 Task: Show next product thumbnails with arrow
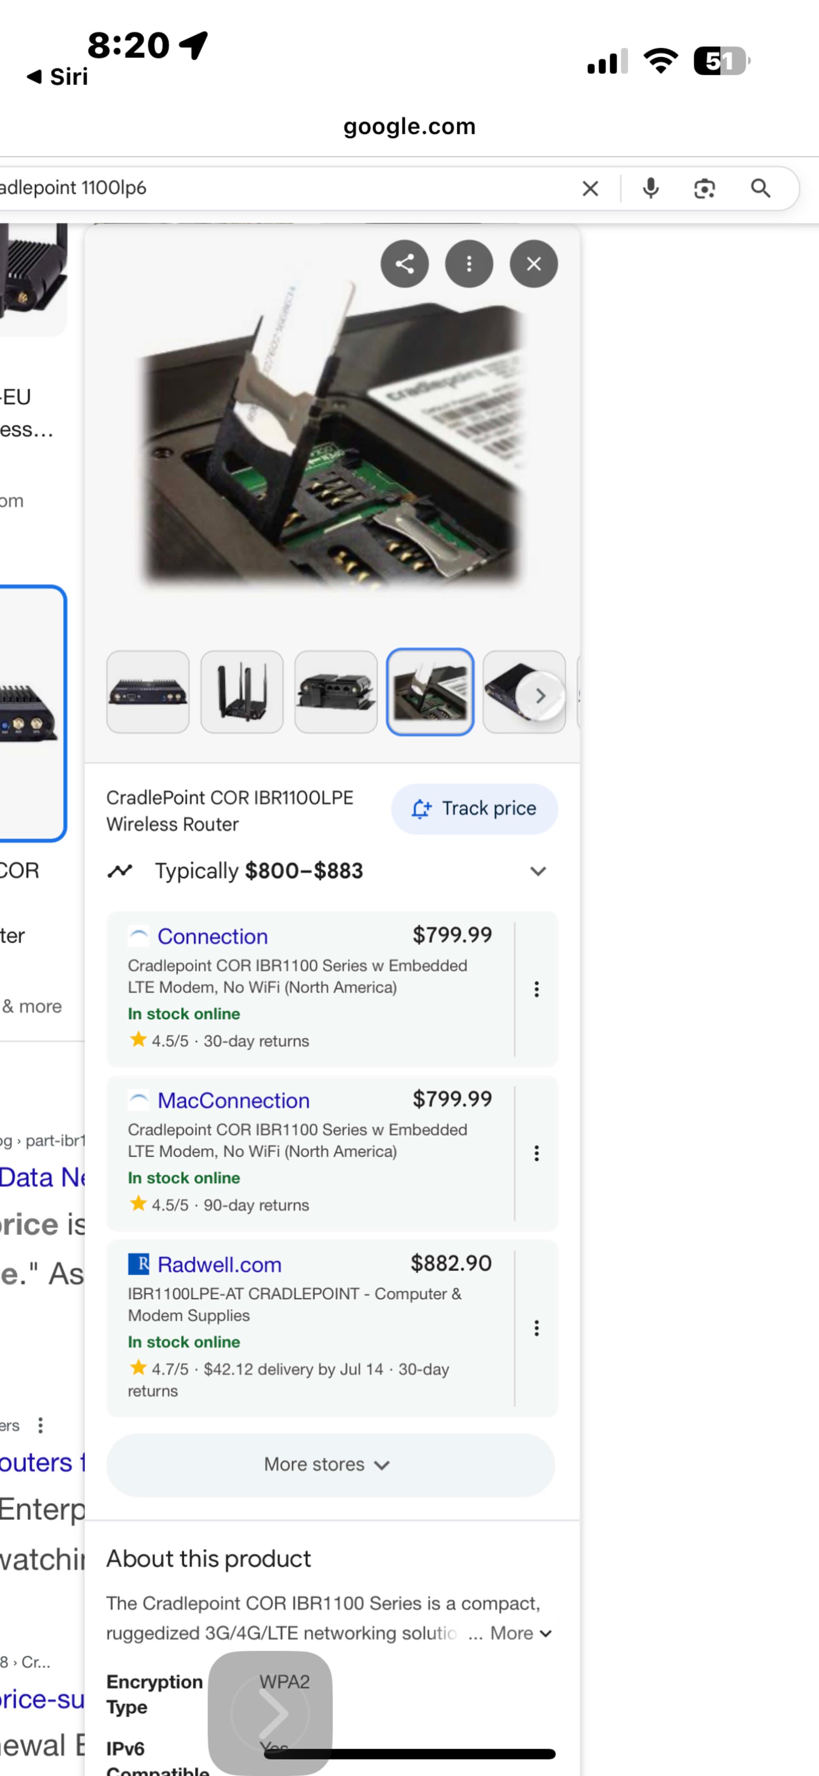pos(540,696)
